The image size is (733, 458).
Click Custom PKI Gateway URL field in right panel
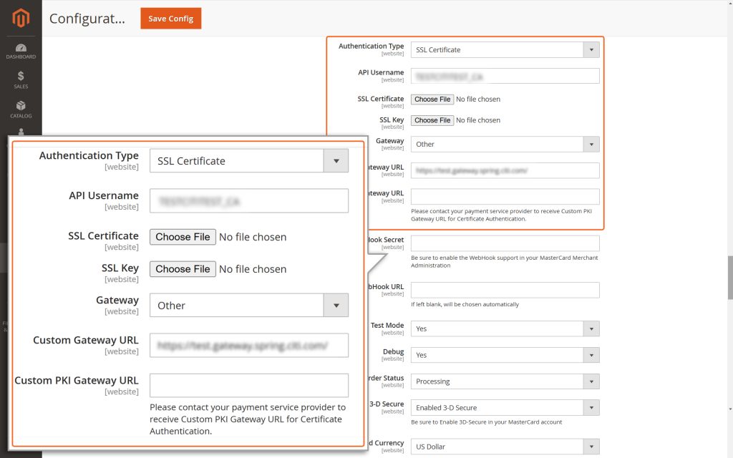[505, 197]
